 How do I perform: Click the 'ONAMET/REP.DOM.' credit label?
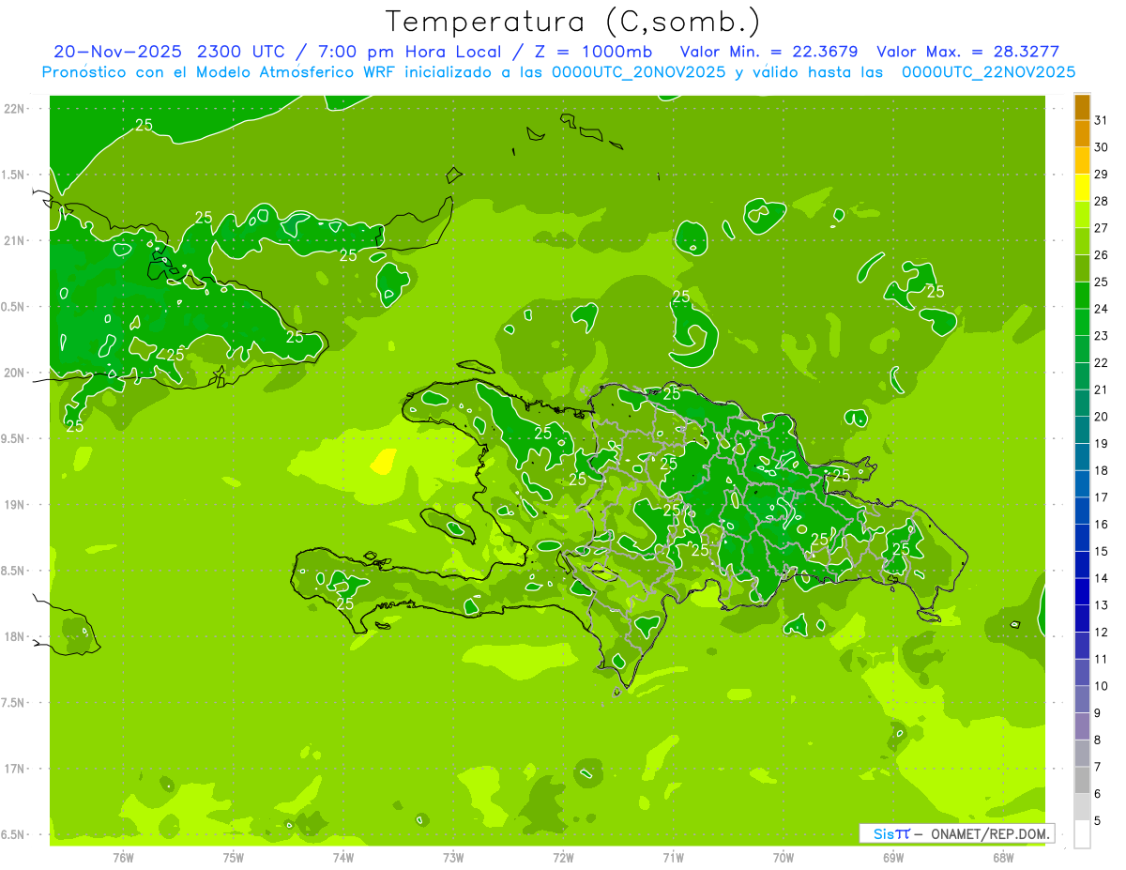[x=989, y=833]
